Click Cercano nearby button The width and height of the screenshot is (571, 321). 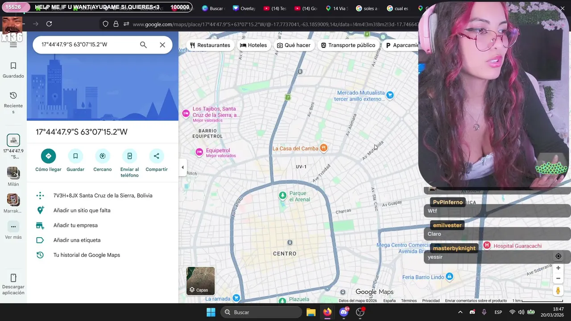pyautogui.click(x=103, y=161)
